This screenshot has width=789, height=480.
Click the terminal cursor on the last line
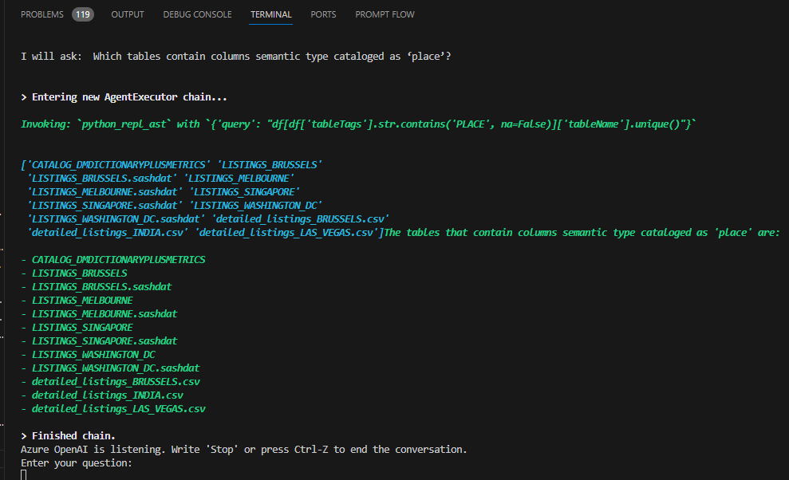(x=24, y=475)
